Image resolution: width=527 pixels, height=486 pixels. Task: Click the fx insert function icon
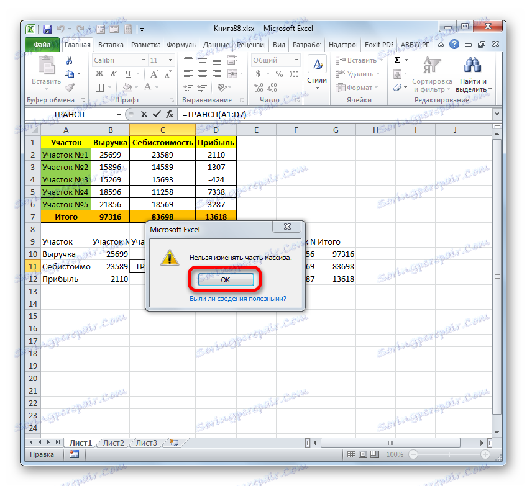point(170,114)
